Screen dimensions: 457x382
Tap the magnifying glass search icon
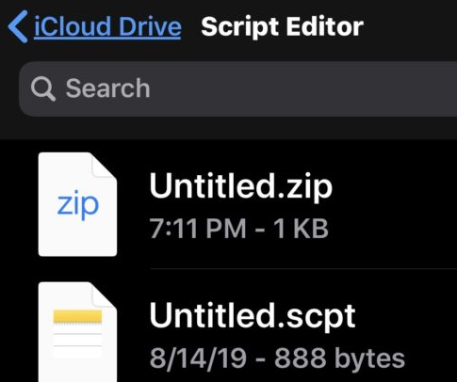43,89
